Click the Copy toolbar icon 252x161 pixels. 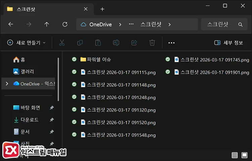[x=80, y=43]
